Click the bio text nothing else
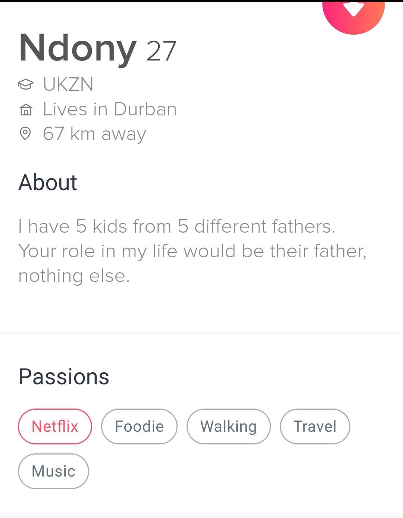The width and height of the screenshot is (403, 518). [74, 276]
